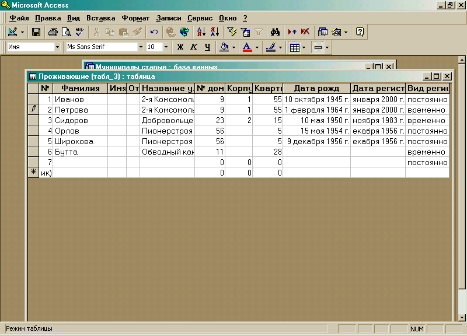467x336 pixels.
Task: Open the Формат menu
Action: pos(135,18)
